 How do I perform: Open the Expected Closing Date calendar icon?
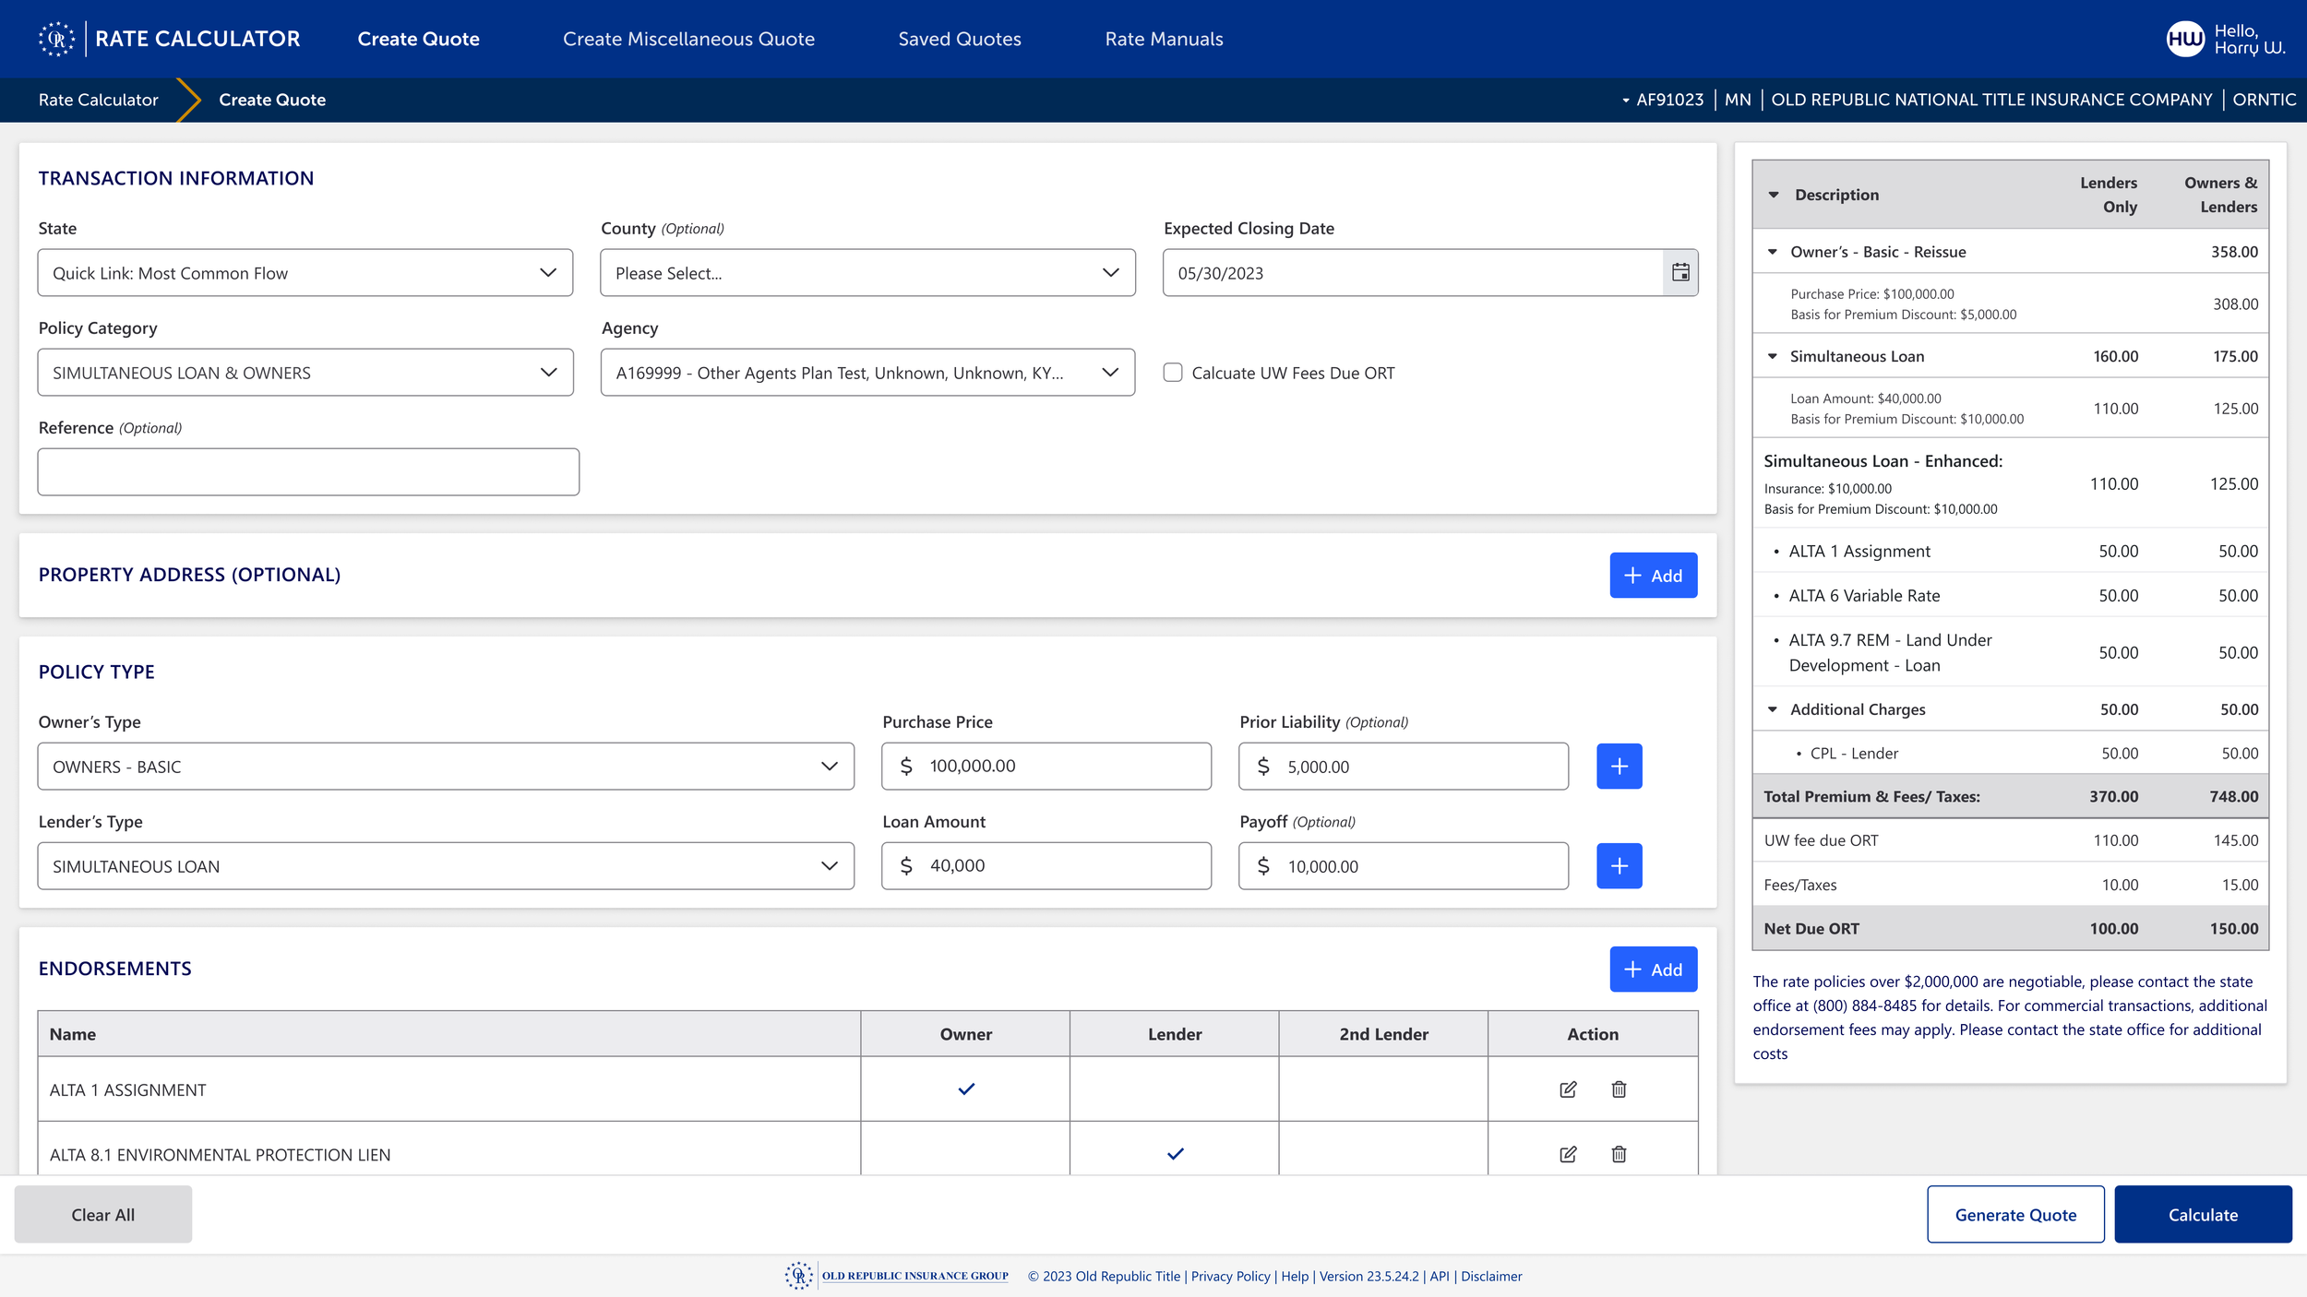click(1680, 272)
